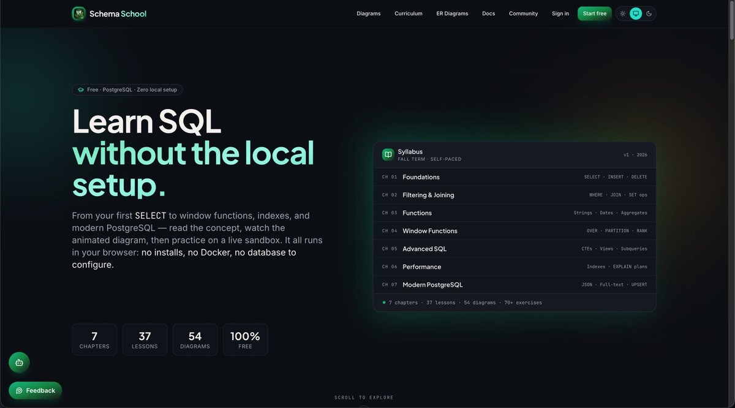Click SELECT · INSERT · DELETE tags

tap(616, 177)
